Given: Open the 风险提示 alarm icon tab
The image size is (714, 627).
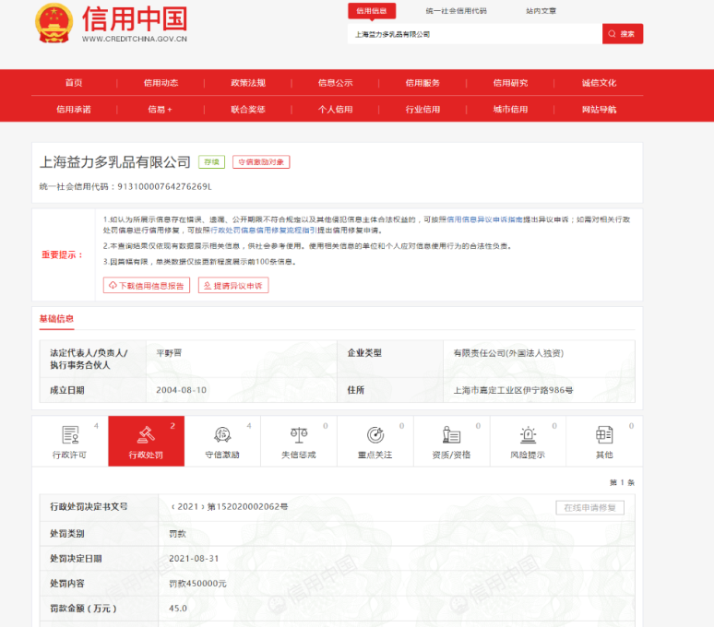Looking at the screenshot, I should (528, 441).
